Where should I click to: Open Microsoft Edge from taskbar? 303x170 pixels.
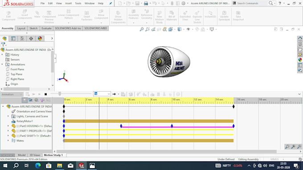[x=38, y=166]
